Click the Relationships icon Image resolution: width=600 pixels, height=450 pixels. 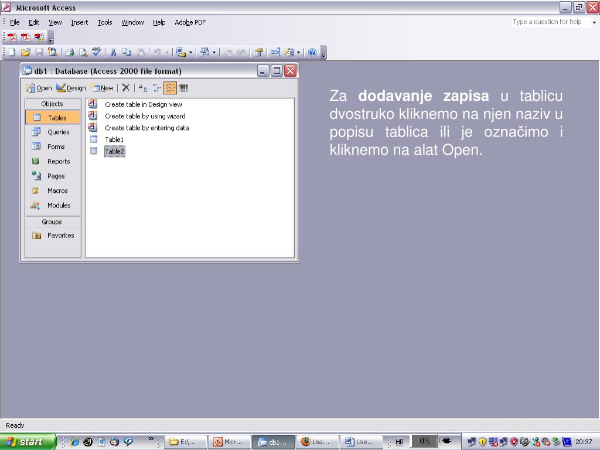click(275, 52)
